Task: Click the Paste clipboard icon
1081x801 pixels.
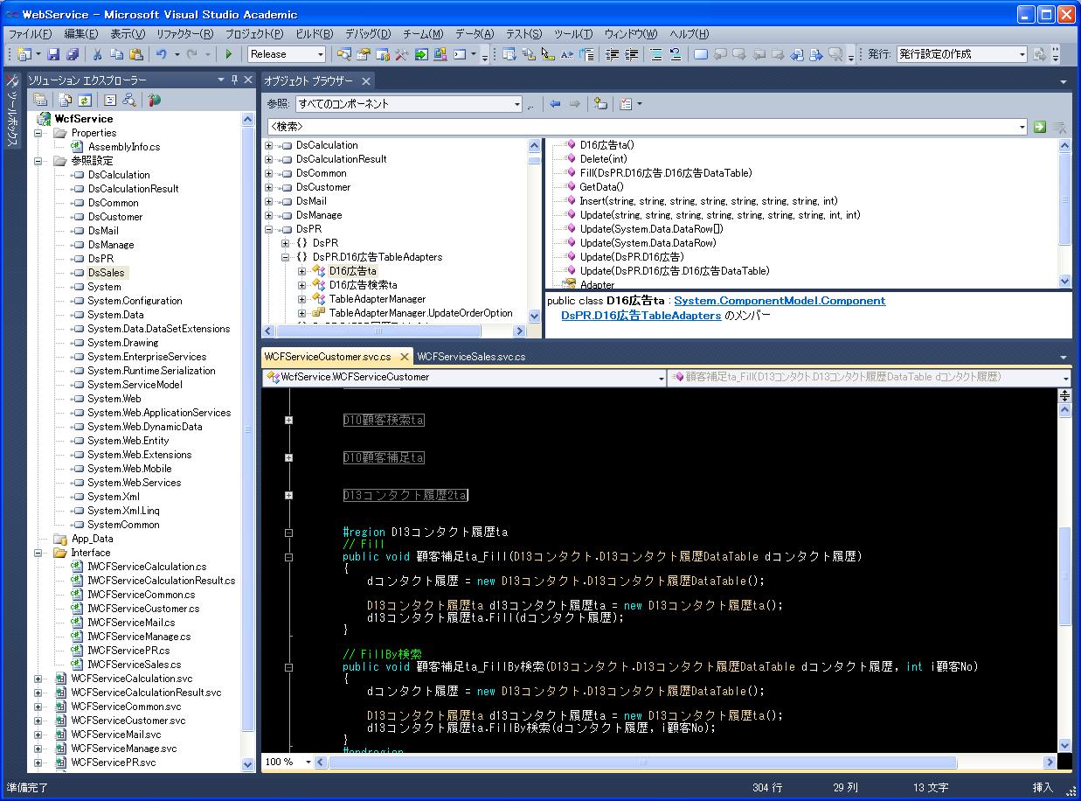Action: pos(136,54)
